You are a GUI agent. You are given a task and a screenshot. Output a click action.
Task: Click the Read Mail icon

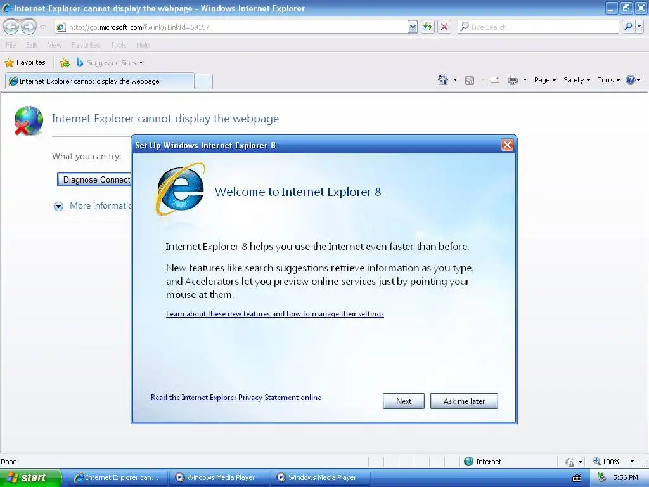495,80
